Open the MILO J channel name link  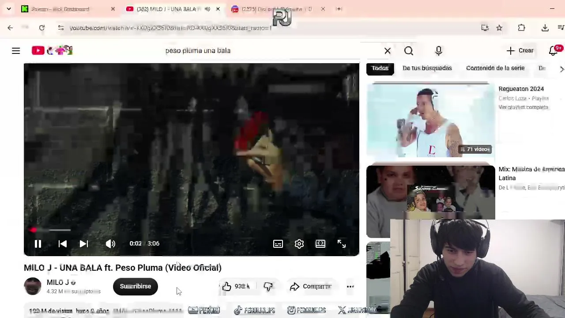click(58, 283)
